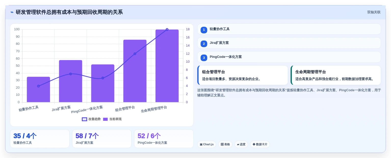The height and width of the screenshot is (158, 391).
Task: Click the description paragraph starting 这张图围绕
Action: [289, 93]
